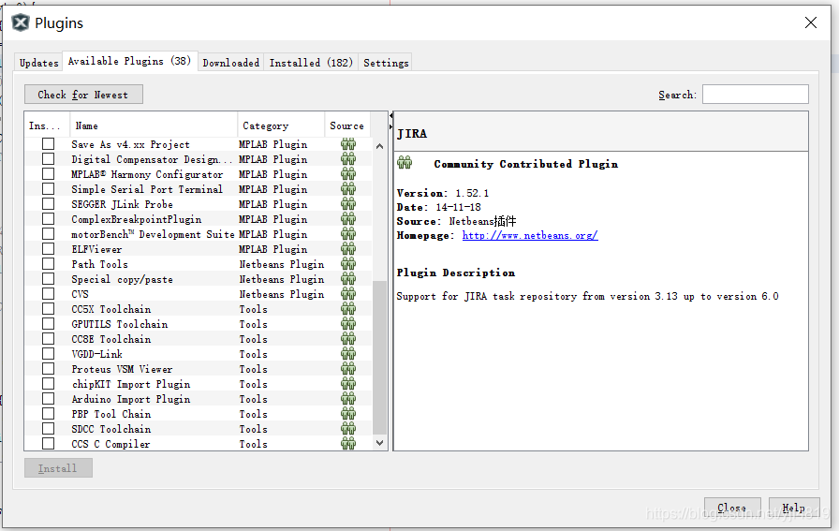Click the source icon in SDCC Toolchain row
The width and height of the screenshot is (839, 531).
(x=348, y=429)
